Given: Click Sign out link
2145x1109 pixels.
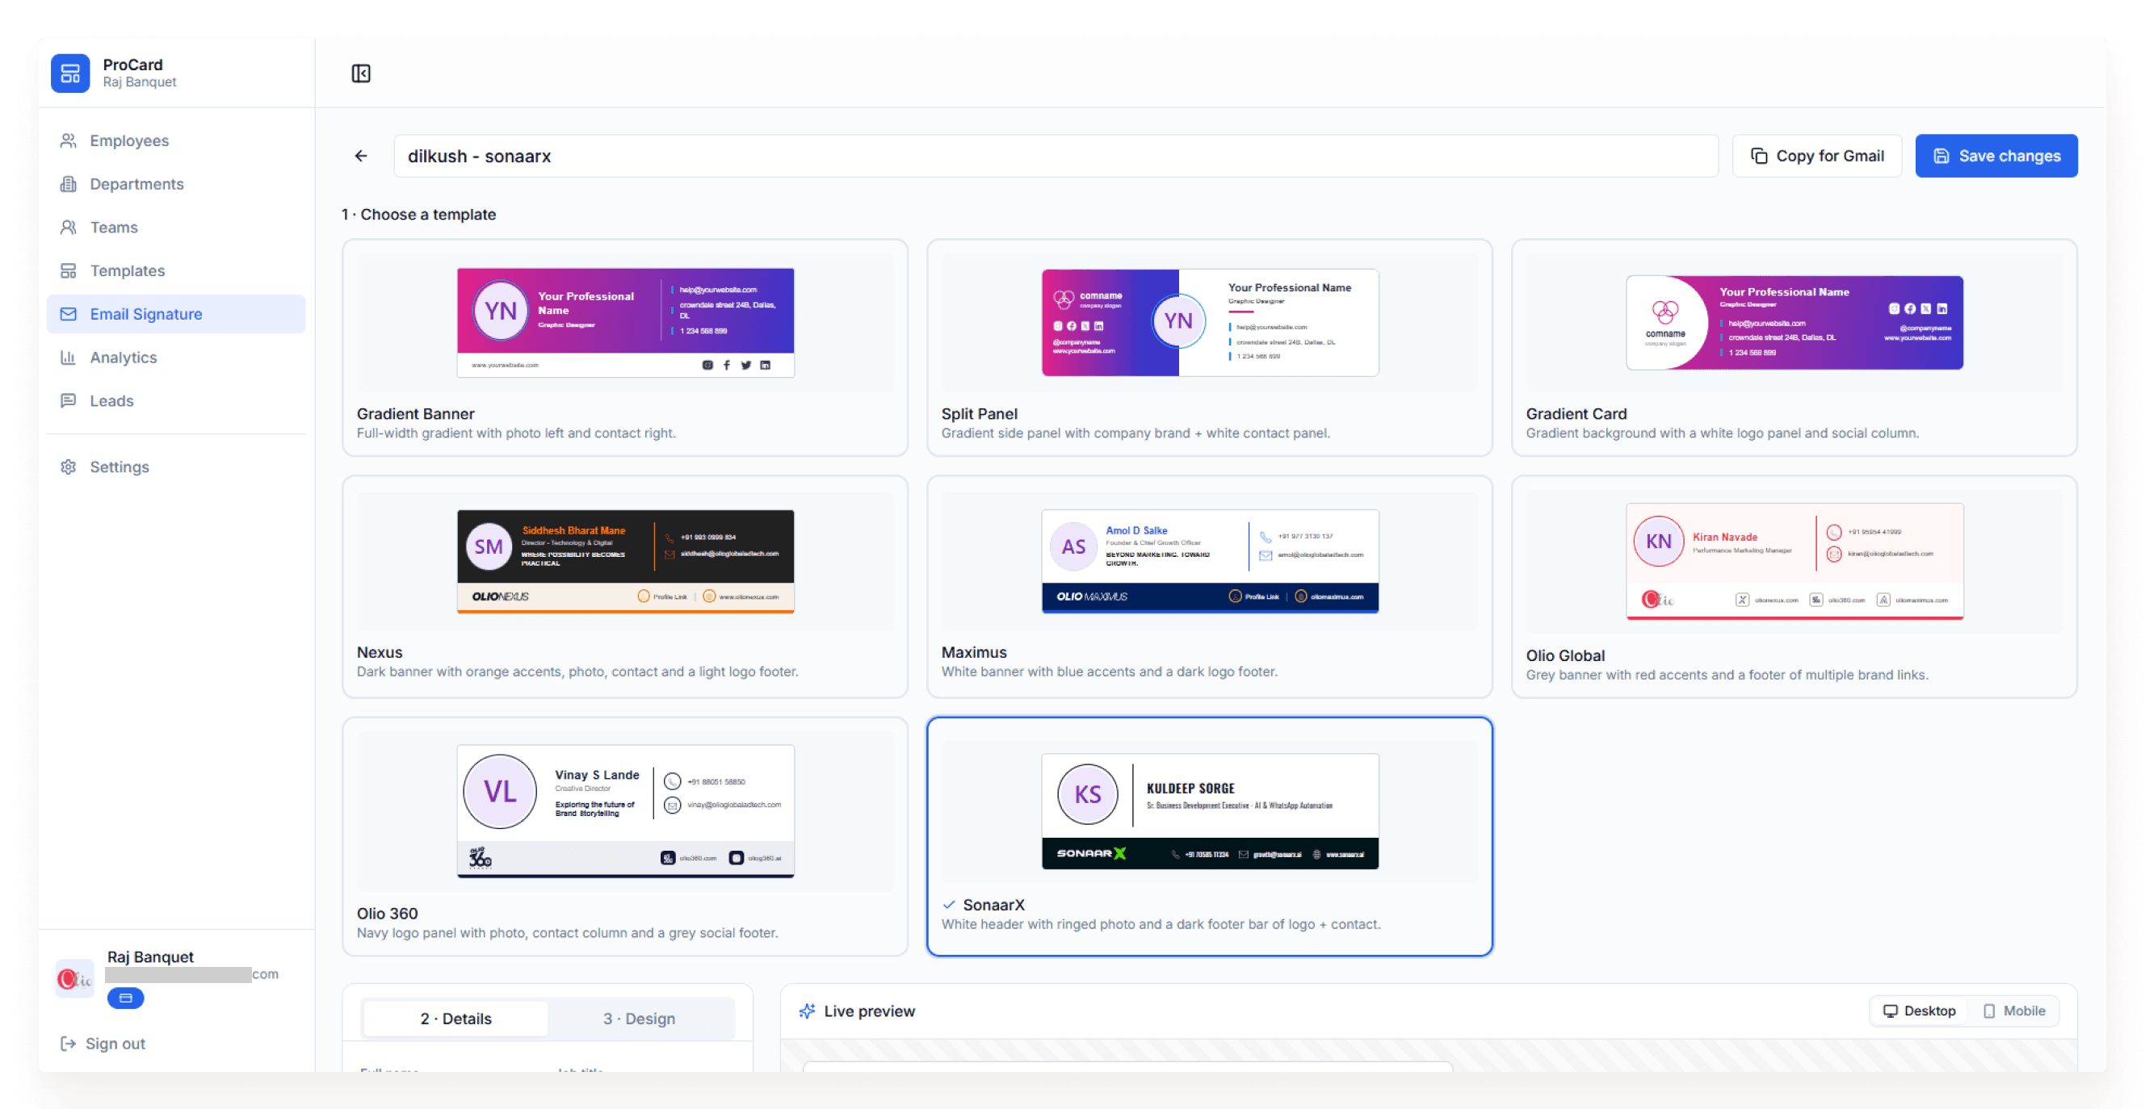Looking at the screenshot, I should [x=115, y=1044].
